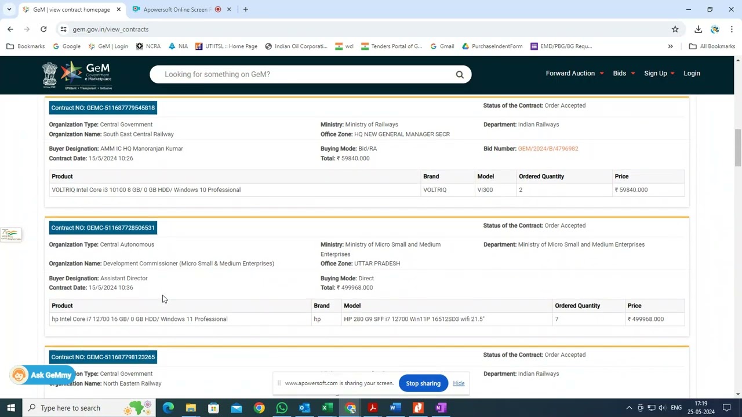Viewport: 742px width, 417px height.
Task: Open the EMD/PBG/BG bookmark
Action: [561, 46]
